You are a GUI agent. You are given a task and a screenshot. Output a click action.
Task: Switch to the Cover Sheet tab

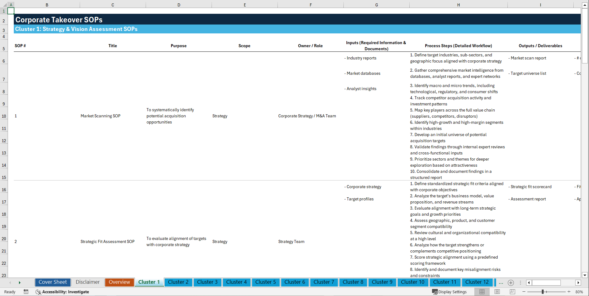tap(52, 282)
